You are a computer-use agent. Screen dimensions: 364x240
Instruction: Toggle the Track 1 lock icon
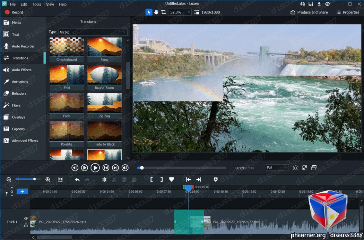[26, 225]
